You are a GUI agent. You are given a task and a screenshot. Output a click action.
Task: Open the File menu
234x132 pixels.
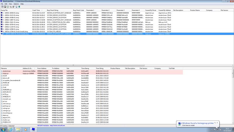[2, 4]
